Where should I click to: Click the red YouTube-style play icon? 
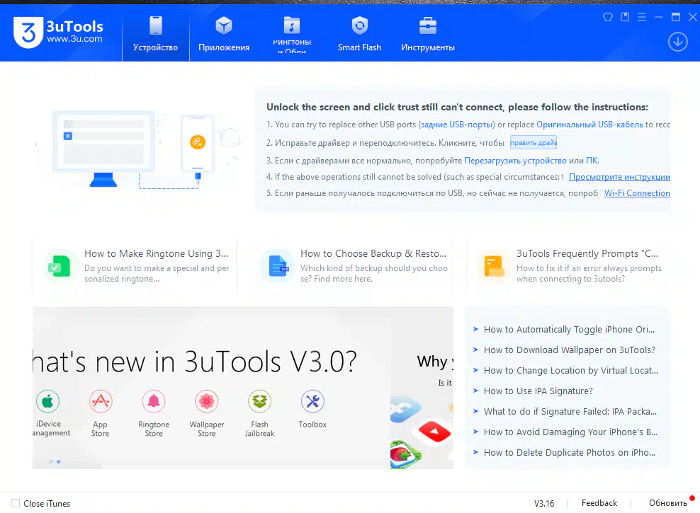click(x=434, y=431)
